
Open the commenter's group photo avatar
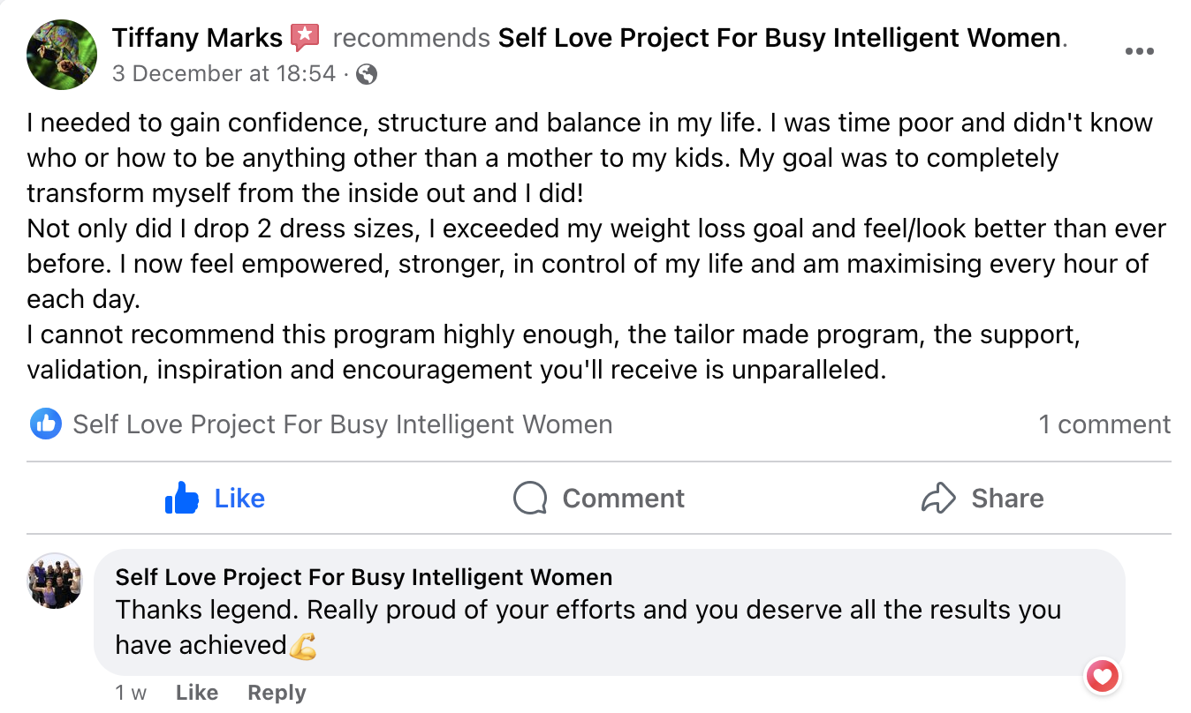pos(55,581)
